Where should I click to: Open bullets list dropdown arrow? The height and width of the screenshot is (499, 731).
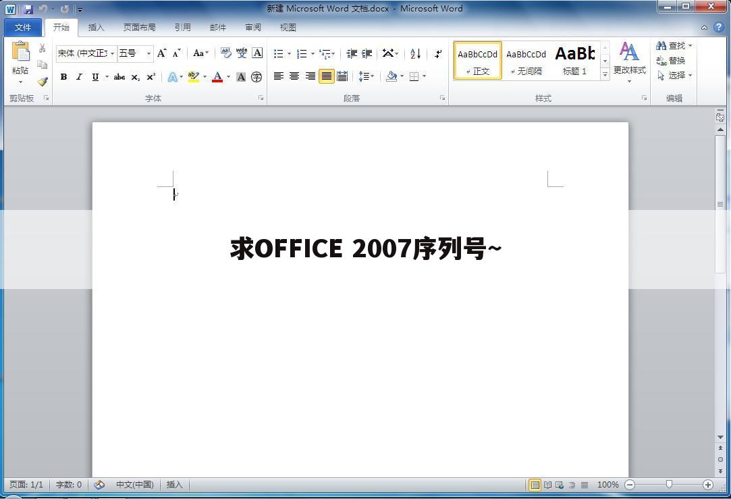tap(289, 54)
